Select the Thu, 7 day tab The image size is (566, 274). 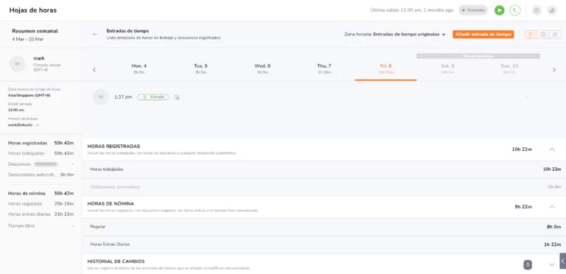pyautogui.click(x=324, y=68)
